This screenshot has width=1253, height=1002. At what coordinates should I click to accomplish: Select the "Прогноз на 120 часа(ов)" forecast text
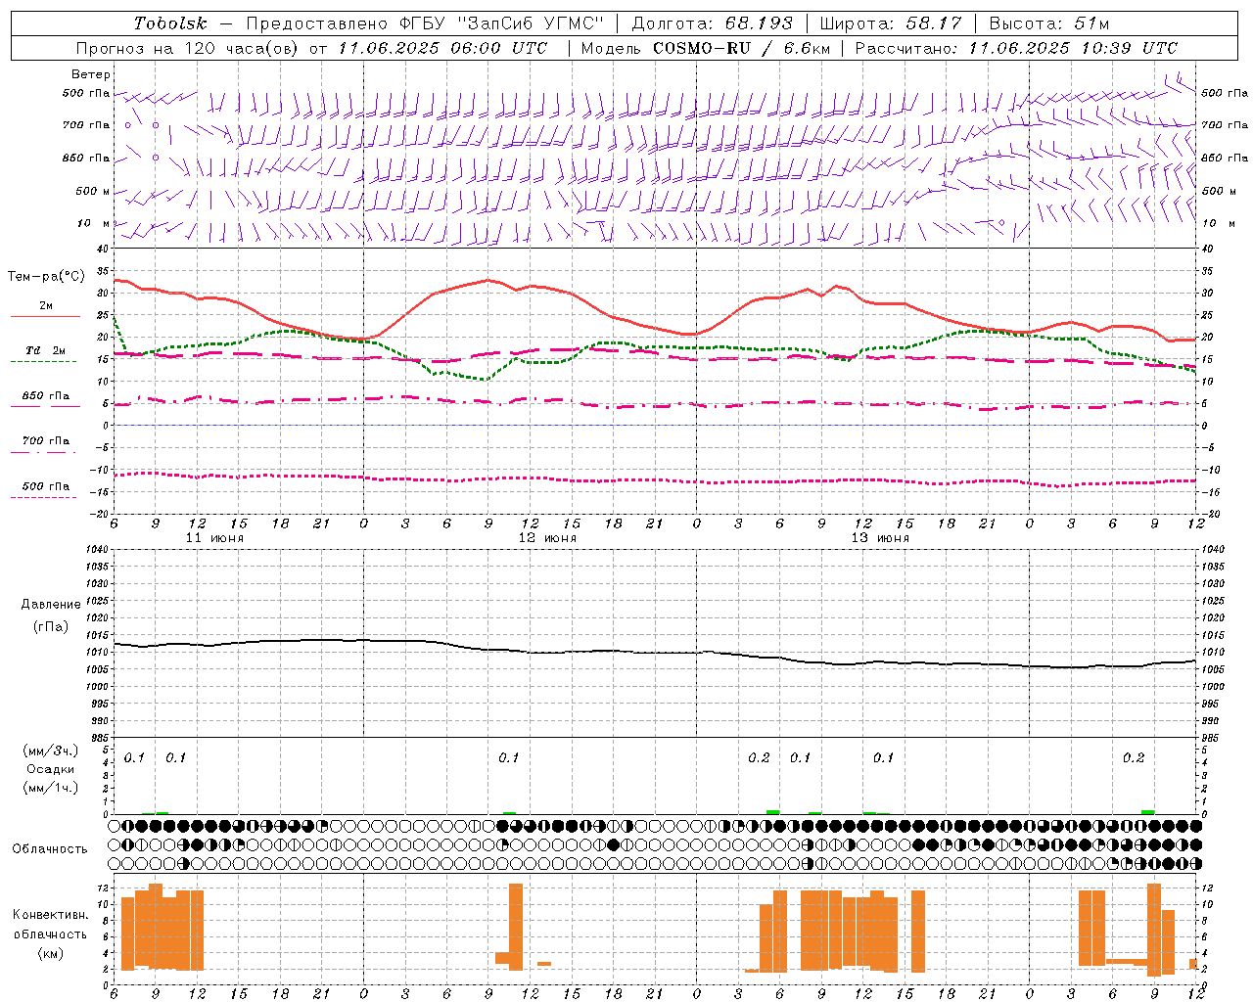(x=188, y=48)
